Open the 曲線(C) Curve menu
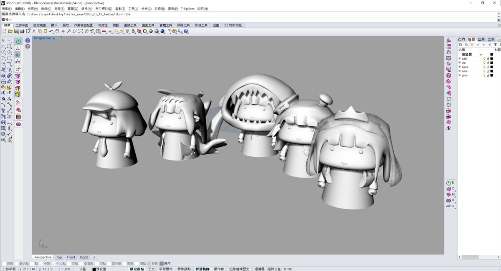Viewport: 501px width, 271px height. [46, 8]
